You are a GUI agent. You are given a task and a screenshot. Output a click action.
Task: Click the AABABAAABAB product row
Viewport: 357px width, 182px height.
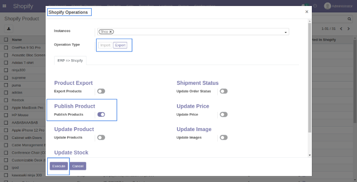click(x=25, y=123)
